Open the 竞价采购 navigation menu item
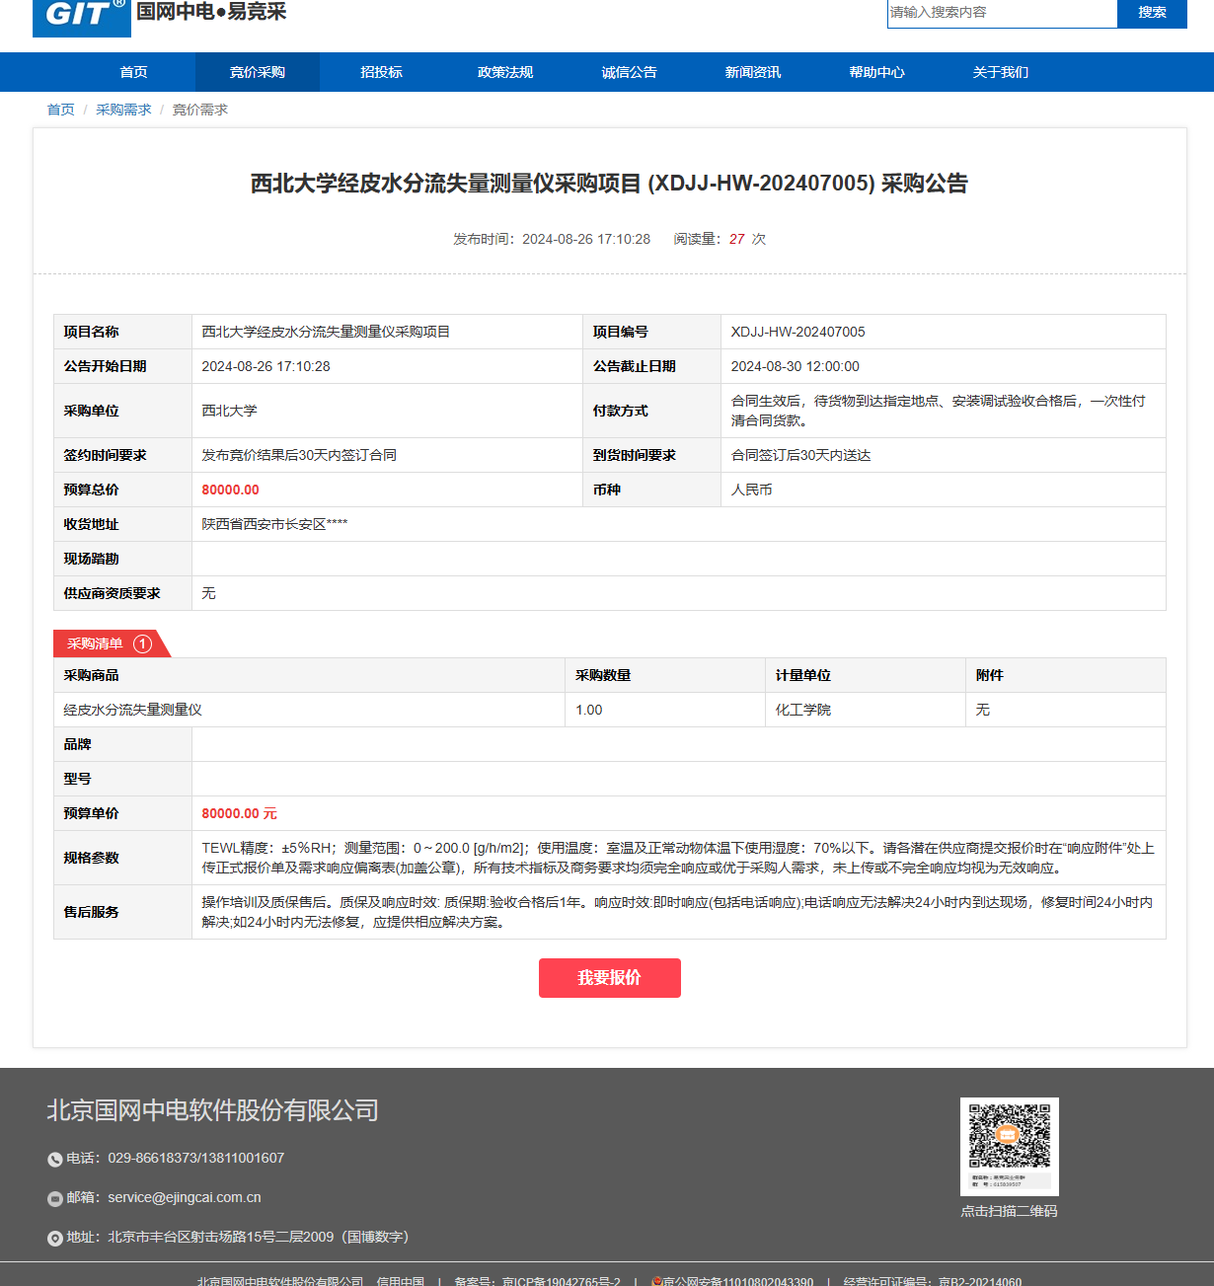This screenshot has height=1286, width=1214. tap(257, 72)
